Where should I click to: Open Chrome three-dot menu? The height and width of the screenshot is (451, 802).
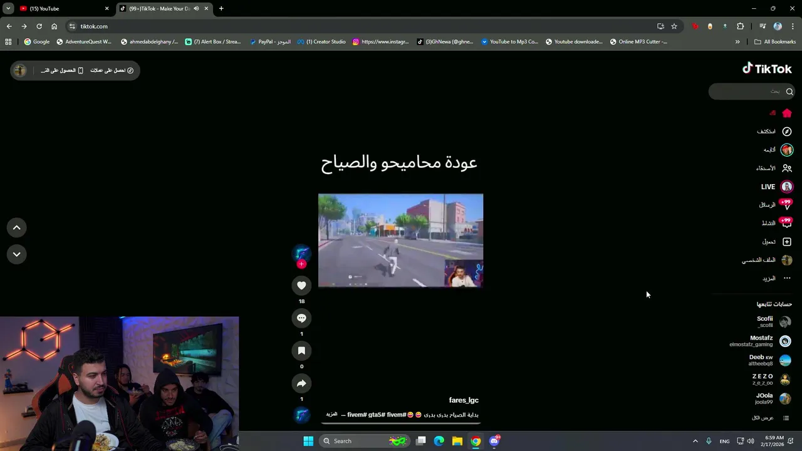[793, 26]
